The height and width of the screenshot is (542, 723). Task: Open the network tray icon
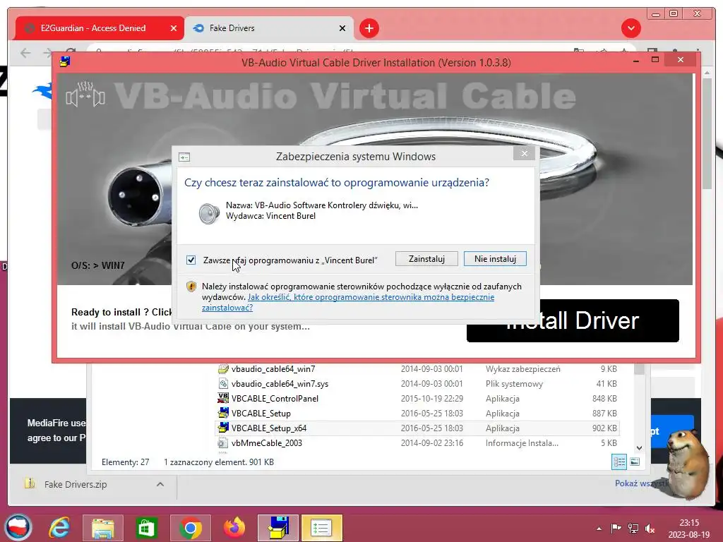tap(633, 529)
